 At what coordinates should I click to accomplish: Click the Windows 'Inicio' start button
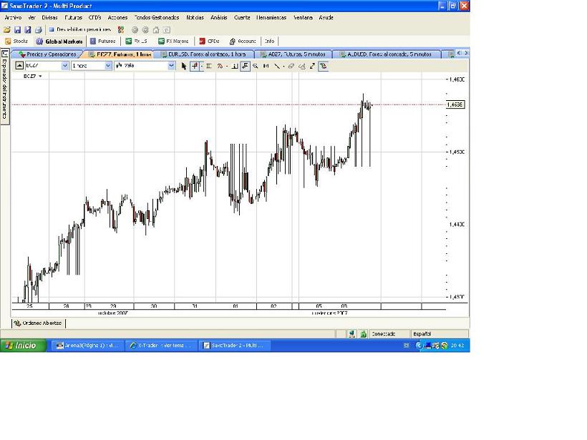[x=20, y=346]
